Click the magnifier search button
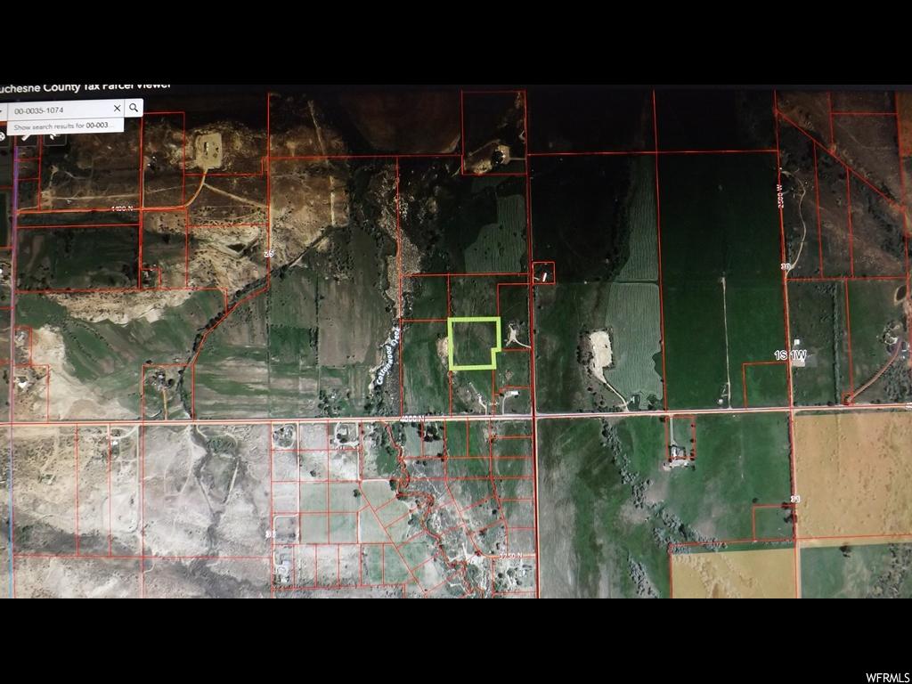 click(134, 108)
